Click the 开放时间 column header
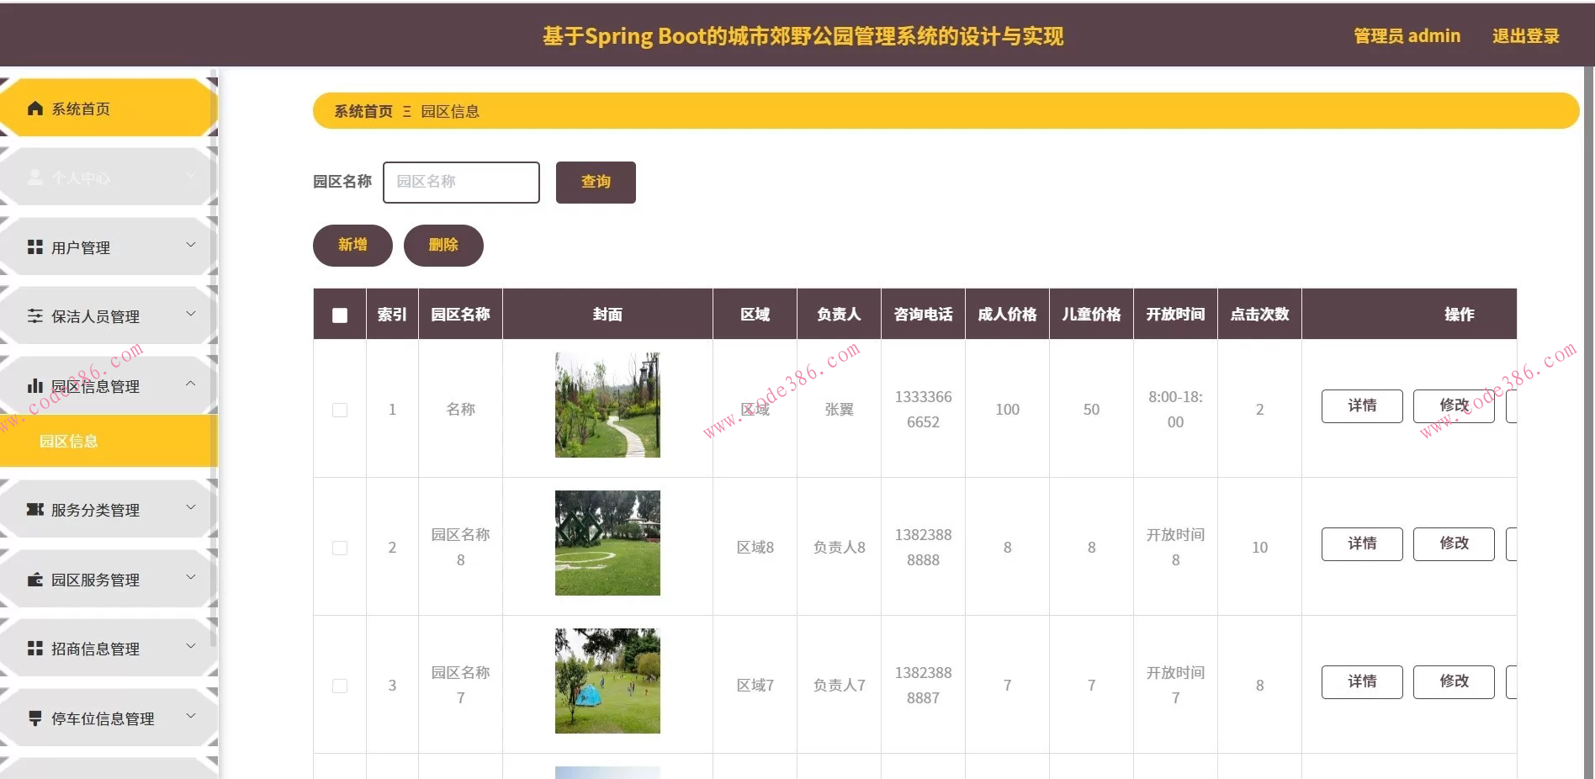The width and height of the screenshot is (1595, 779). [x=1175, y=315]
